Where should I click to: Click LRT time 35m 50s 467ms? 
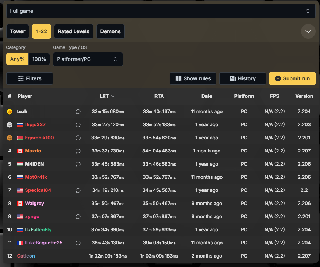(x=108, y=204)
